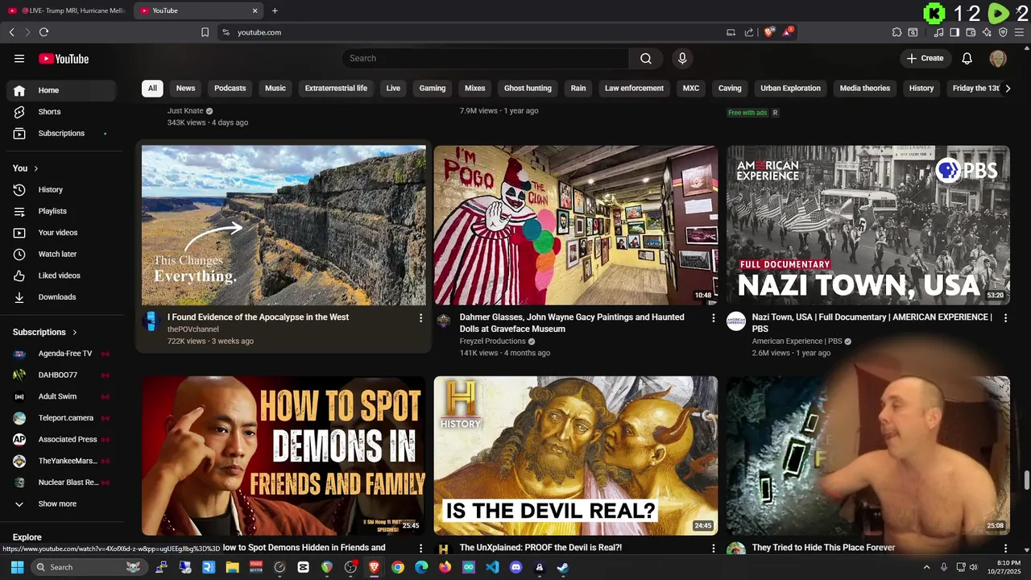The height and width of the screenshot is (580, 1031).
Task: Open the YouTube guide hamburger menu
Action: coord(19,59)
